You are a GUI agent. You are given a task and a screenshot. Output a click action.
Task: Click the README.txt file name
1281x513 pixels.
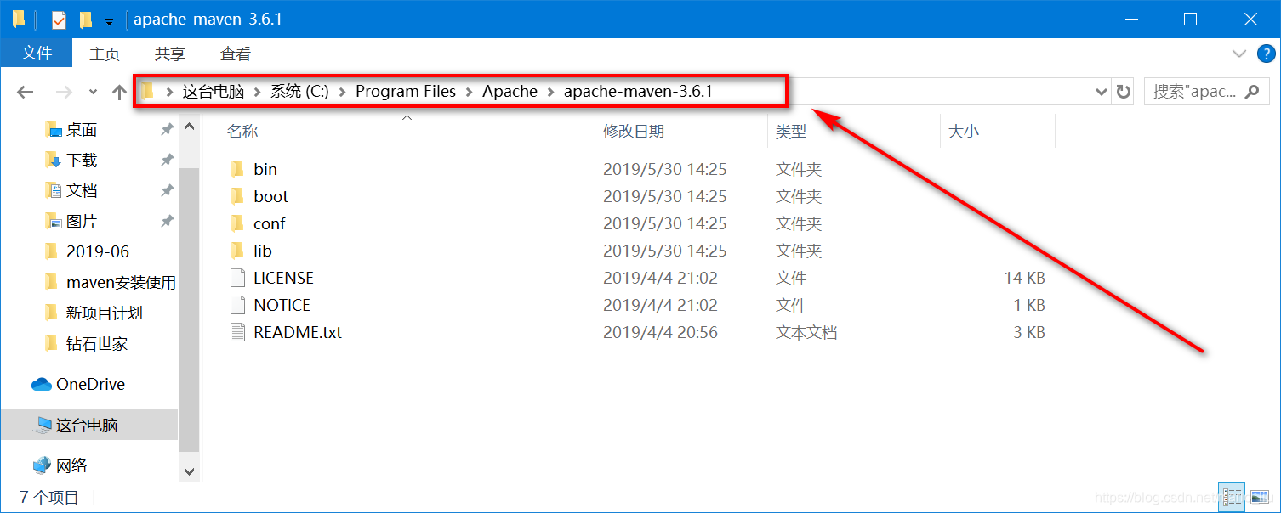click(298, 332)
